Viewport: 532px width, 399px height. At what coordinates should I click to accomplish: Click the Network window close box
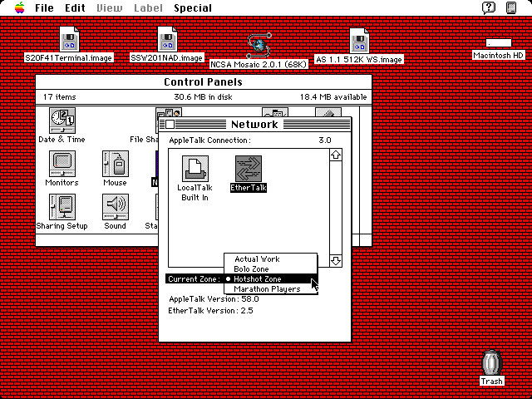coord(170,125)
